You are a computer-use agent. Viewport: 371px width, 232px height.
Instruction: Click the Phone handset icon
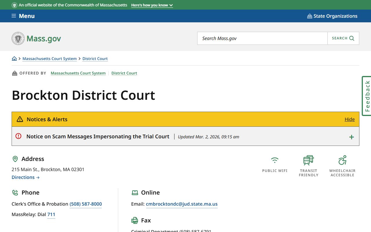(x=15, y=193)
